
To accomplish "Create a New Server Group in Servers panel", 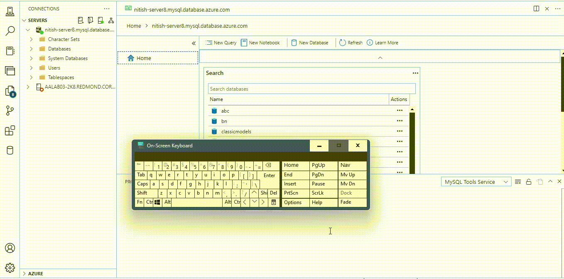I will click(90, 20).
